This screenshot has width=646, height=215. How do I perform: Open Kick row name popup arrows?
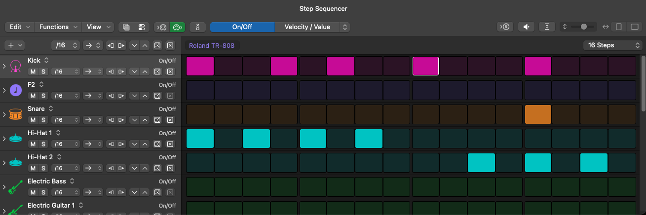pos(46,60)
